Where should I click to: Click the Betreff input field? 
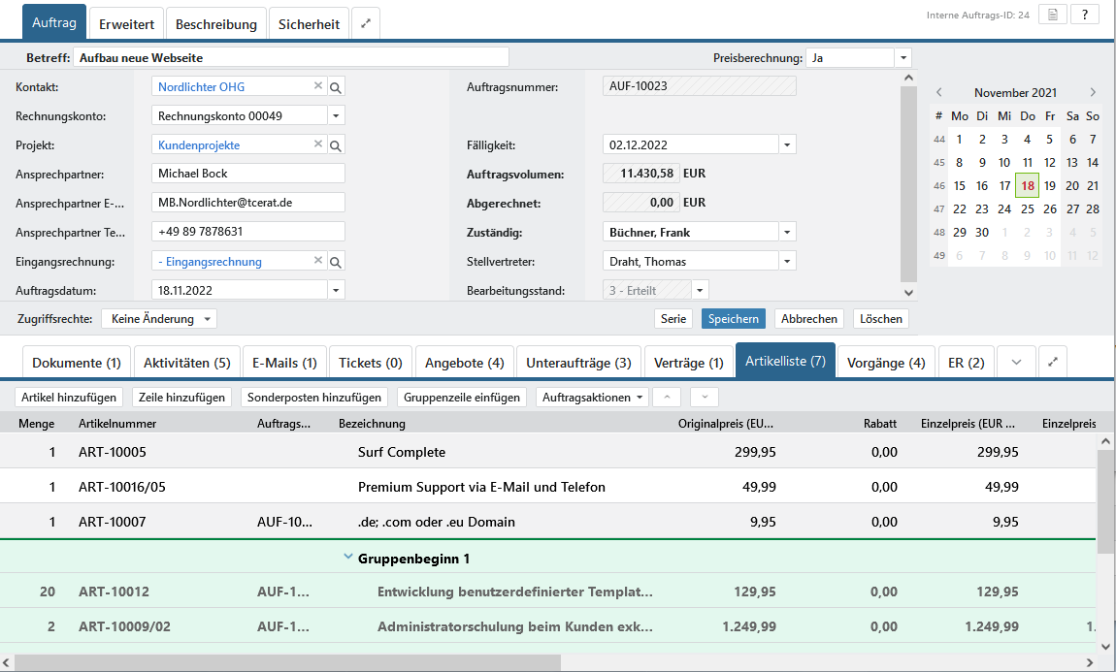(x=291, y=58)
